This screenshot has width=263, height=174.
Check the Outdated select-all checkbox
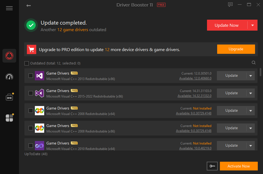[x=27, y=63]
